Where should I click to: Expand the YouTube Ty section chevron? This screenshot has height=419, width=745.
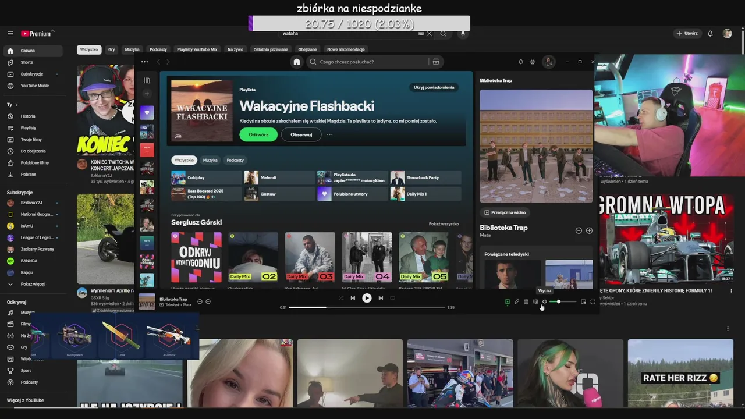[17, 105]
